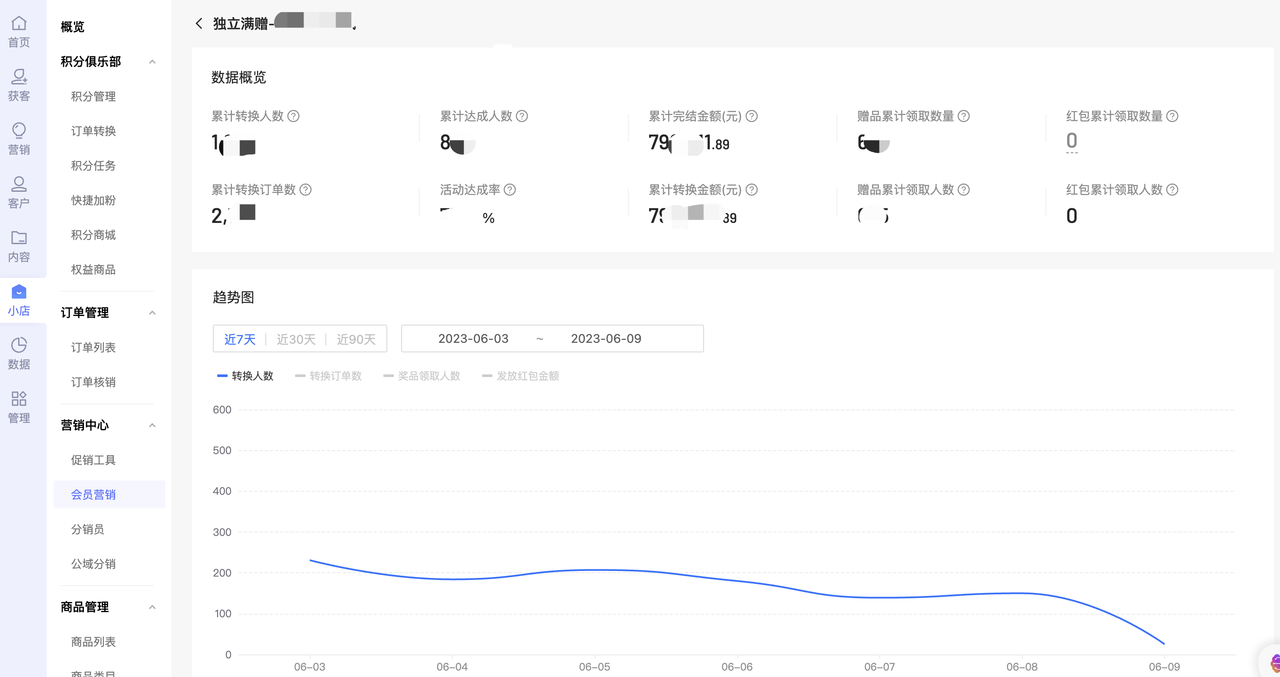
Task: Click help icon next to 红包累计领取数量
Action: [1172, 116]
